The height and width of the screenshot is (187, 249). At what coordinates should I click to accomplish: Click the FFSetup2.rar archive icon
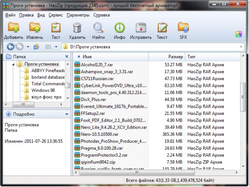pos(77,114)
